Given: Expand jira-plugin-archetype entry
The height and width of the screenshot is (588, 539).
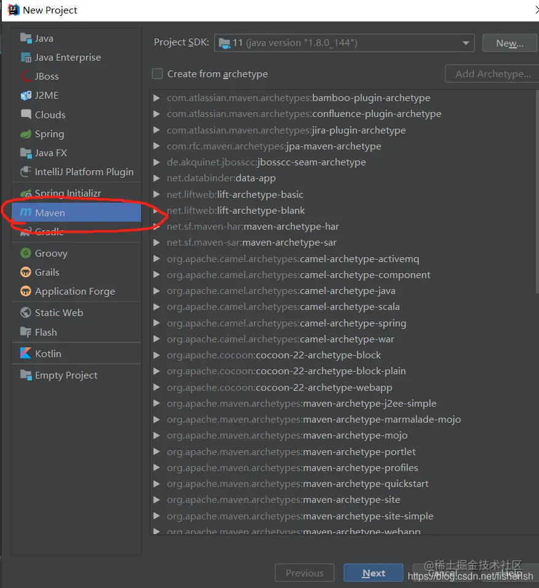Looking at the screenshot, I should tap(156, 130).
